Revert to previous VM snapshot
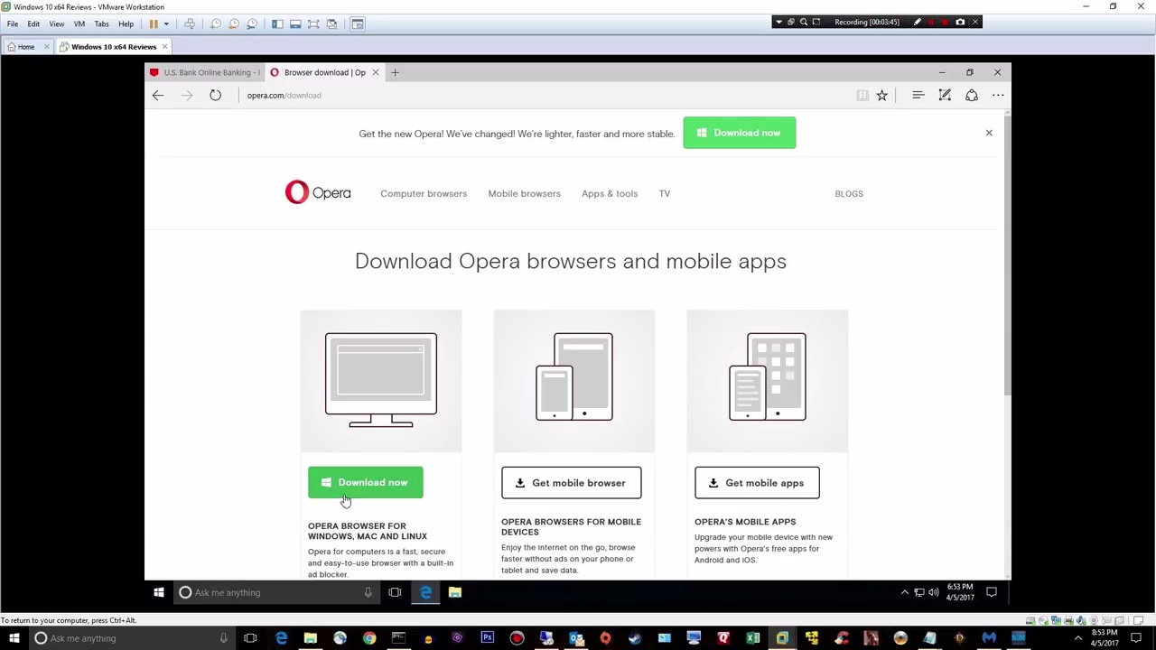This screenshot has height=650, width=1156. point(234,23)
